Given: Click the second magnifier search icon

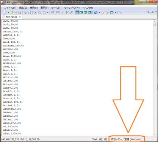Looking at the screenshot, I should [67, 12].
